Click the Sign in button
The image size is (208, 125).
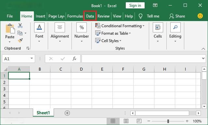click(135, 6)
